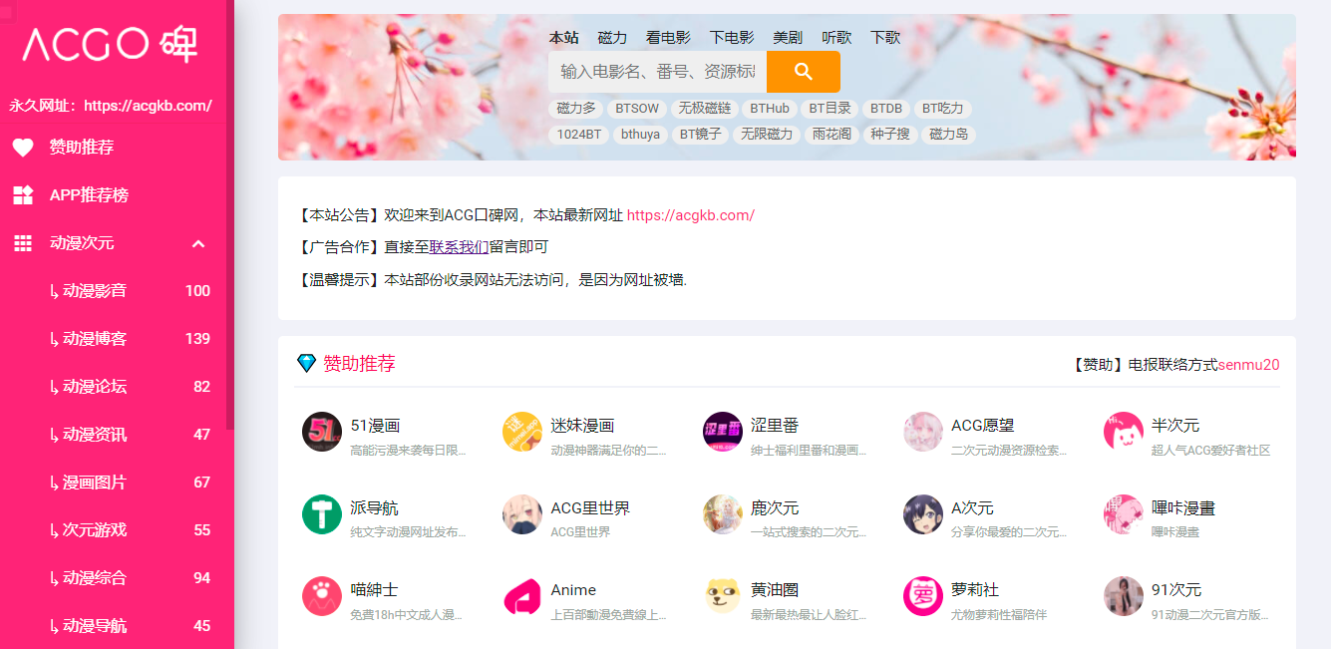The width and height of the screenshot is (1331, 649).
Task: Choose the 无极磁链 search source
Action: [x=705, y=109]
